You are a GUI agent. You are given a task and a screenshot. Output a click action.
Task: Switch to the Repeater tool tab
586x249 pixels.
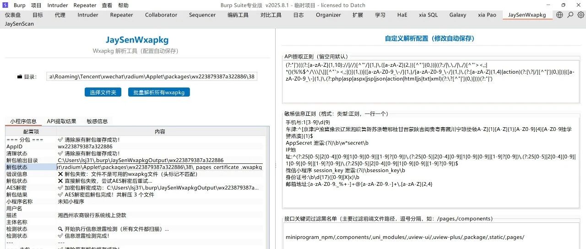(121, 15)
